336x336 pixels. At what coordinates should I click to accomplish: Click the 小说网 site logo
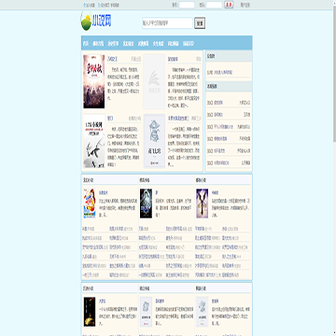pyautogui.click(x=96, y=21)
